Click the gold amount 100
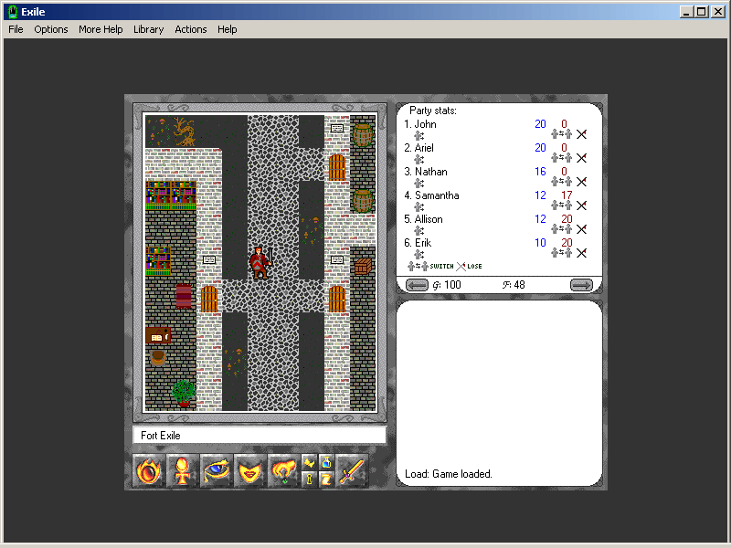 (x=452, y=285)
